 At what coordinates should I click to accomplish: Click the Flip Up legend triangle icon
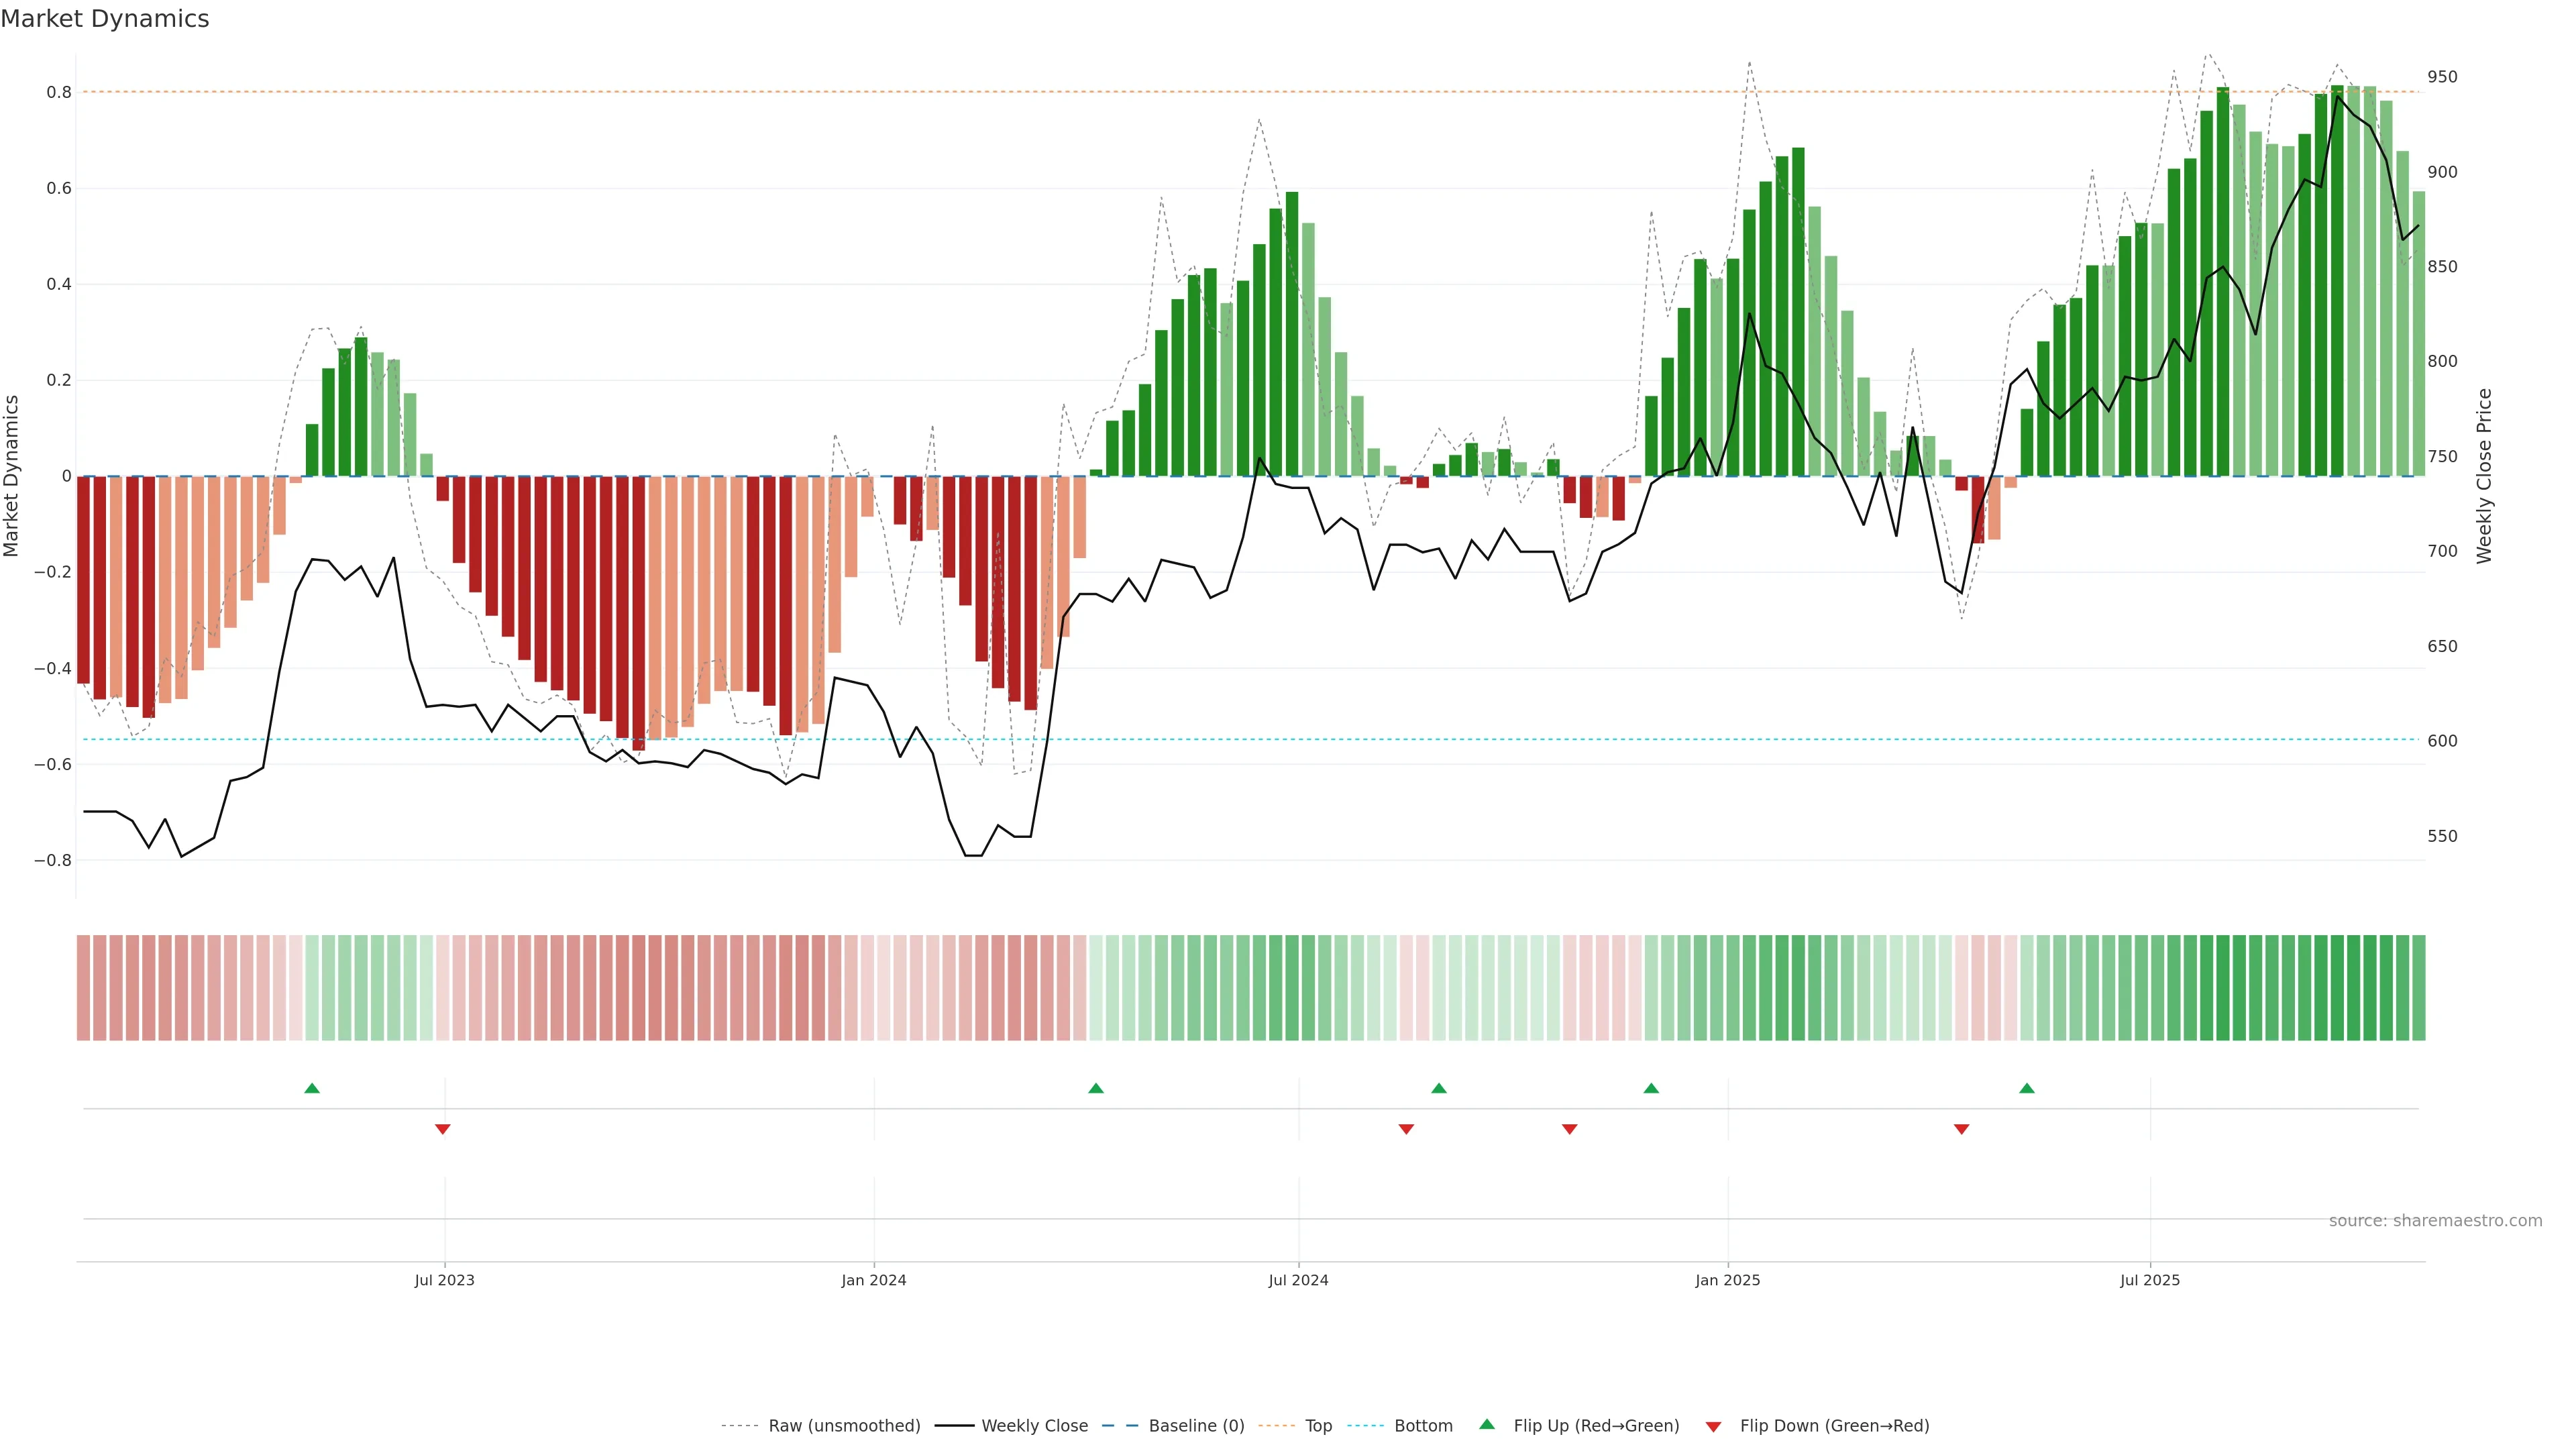coord(1487,1425)
